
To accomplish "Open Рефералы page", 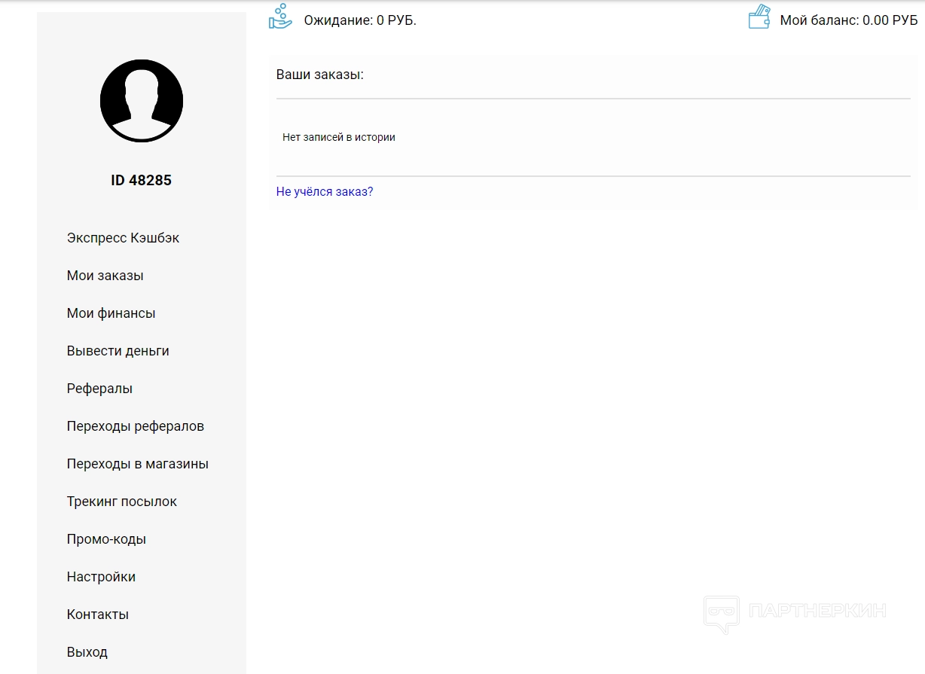I will click(99, 389).
